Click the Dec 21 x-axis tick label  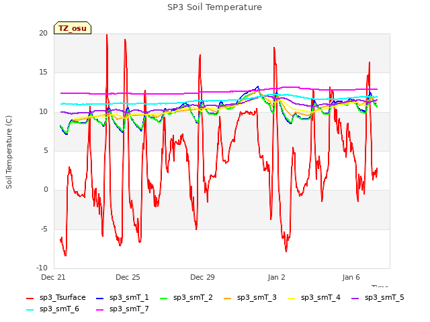click(x=53, y=277)
